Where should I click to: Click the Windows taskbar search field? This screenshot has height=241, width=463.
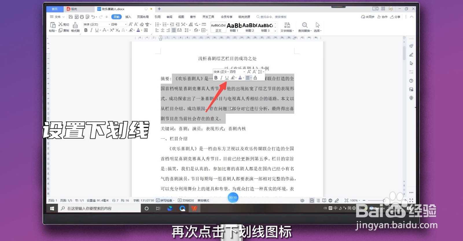100,208
